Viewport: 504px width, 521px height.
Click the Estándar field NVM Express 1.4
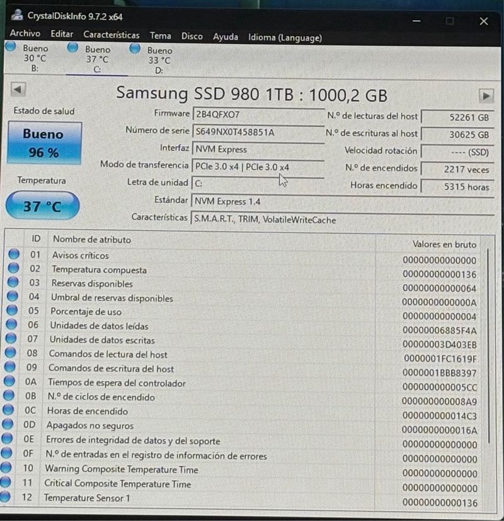click(342, 202)
